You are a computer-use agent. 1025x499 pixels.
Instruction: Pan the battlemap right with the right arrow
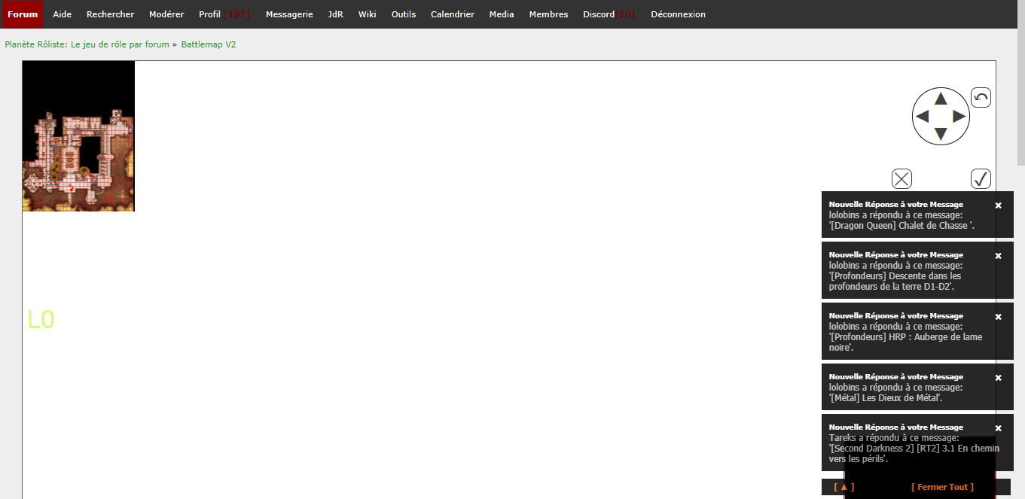pyautogui.click(x=959, y=117)
